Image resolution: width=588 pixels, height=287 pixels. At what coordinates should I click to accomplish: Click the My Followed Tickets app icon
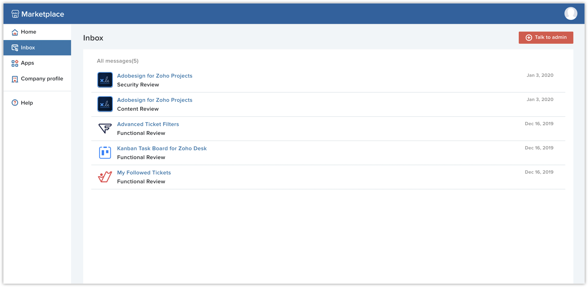[105, 177]
